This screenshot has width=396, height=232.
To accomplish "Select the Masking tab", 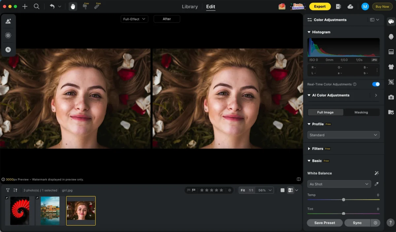I will coord(361,112).
